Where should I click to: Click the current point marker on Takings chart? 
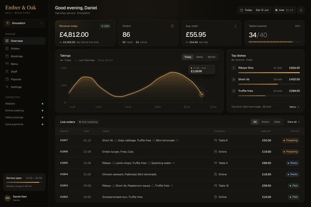(x=202, y=94)
